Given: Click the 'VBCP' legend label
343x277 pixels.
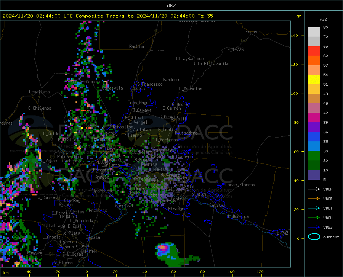Looking at the screenshot, I should pyautogui.click(x=328, y=189).
